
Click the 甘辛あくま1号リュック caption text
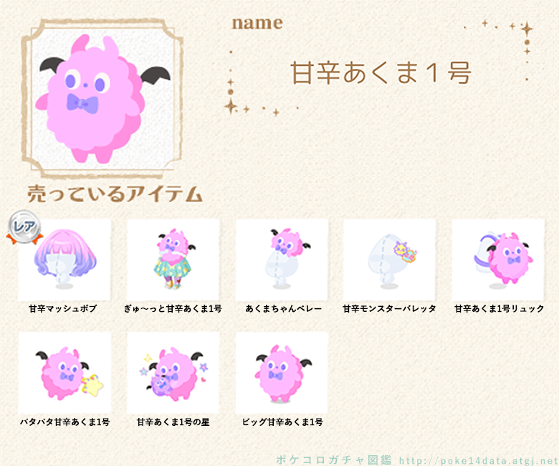499,308
